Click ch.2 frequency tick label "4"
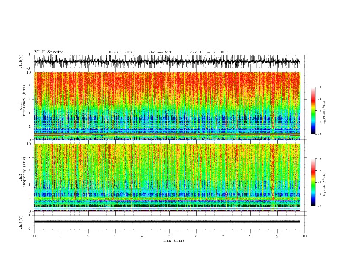 [x=30, y=184]
